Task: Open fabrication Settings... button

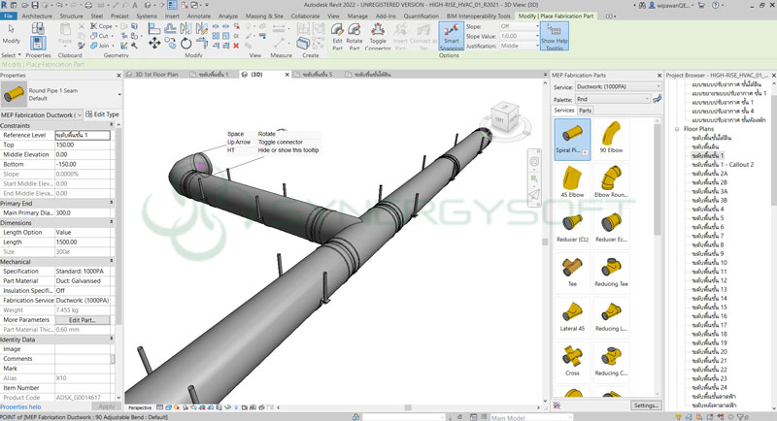Action: (646, 405)
